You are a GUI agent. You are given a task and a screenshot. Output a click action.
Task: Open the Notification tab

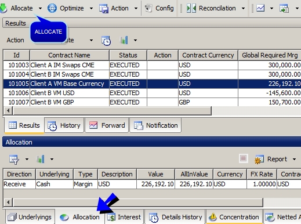coord(155,125)
